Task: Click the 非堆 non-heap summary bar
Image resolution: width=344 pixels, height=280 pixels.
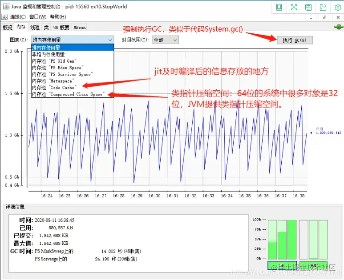Action: point(313,265)
